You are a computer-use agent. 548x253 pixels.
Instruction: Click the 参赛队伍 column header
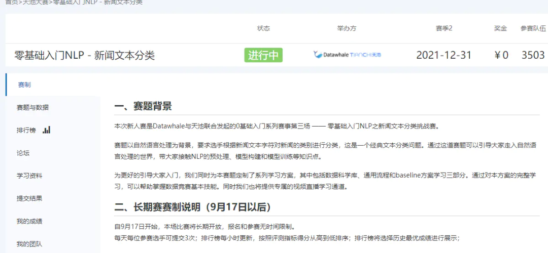[x=533, y=28]
